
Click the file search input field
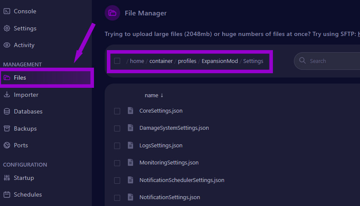pos(330,61)
